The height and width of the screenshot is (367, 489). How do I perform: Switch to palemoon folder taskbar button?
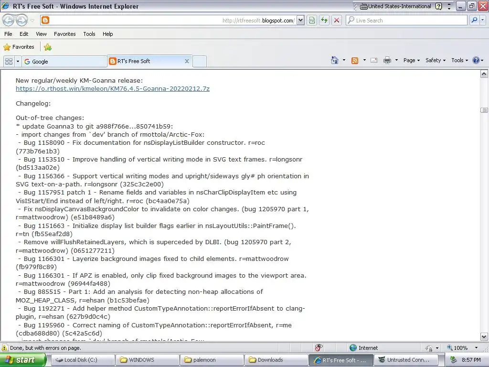pos(212,360)
